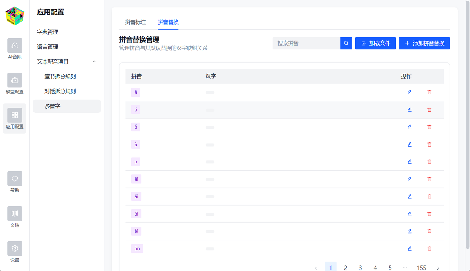
Task: Click the search magnifier icon
Action: pos(346,43)
